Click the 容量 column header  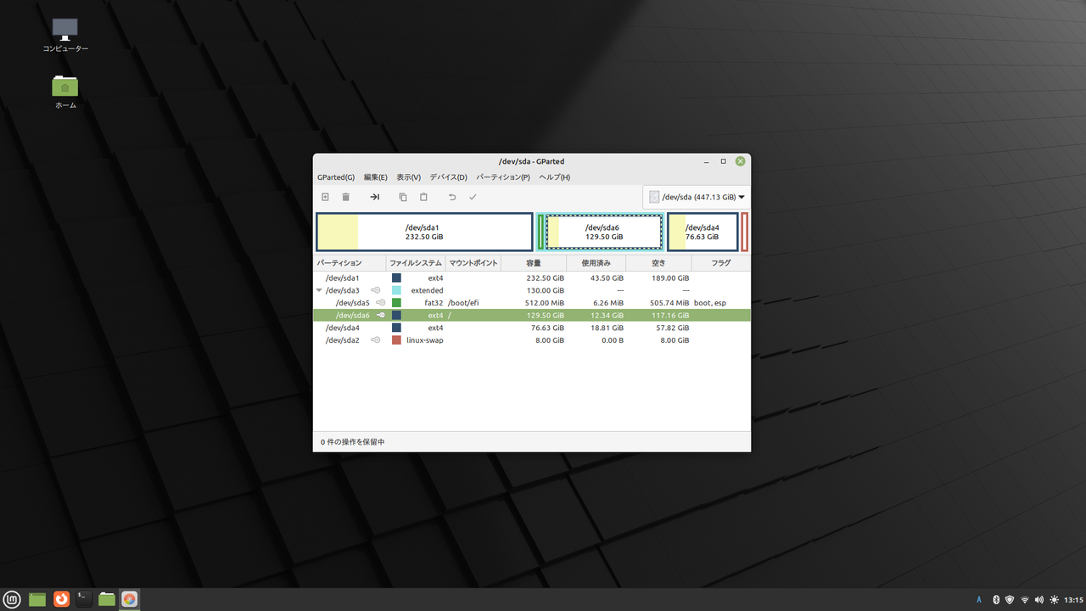click(x=532, y=262)
